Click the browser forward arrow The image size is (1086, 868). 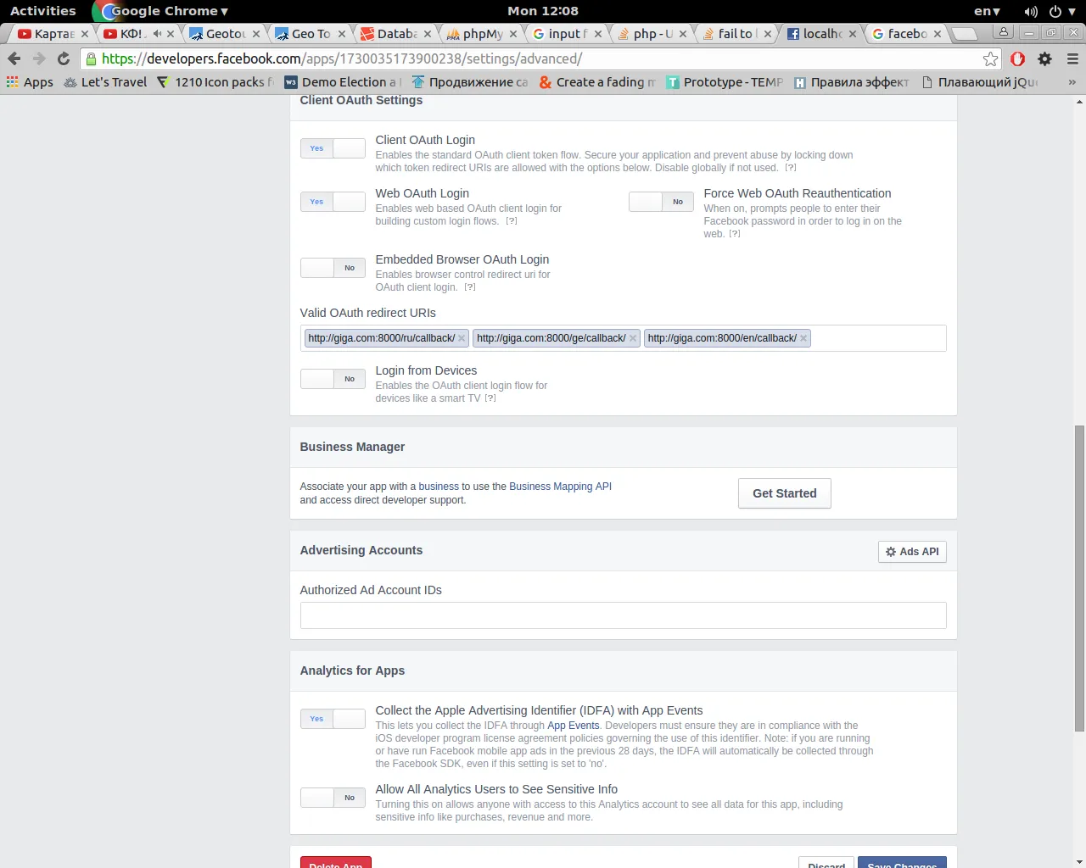click(39, 58)
